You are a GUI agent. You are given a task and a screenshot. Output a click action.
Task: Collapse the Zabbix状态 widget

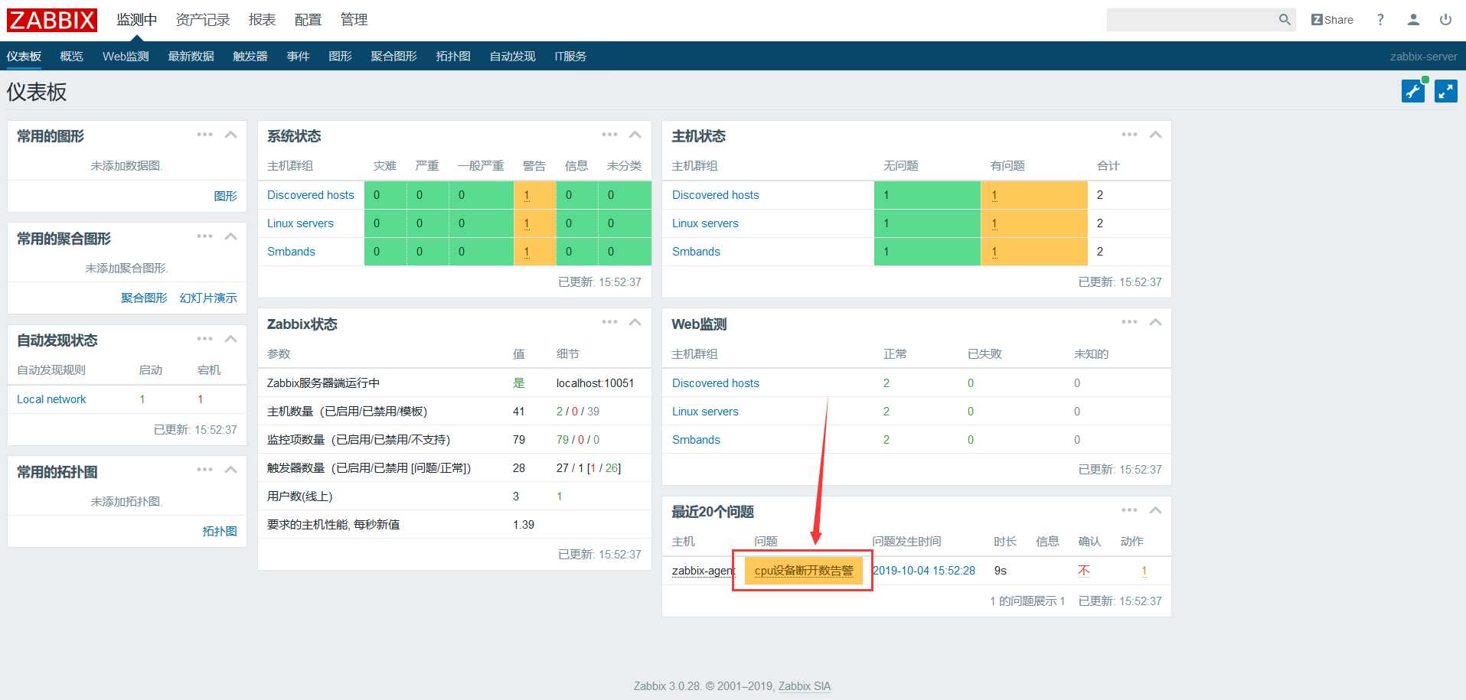tap(635, 322)
